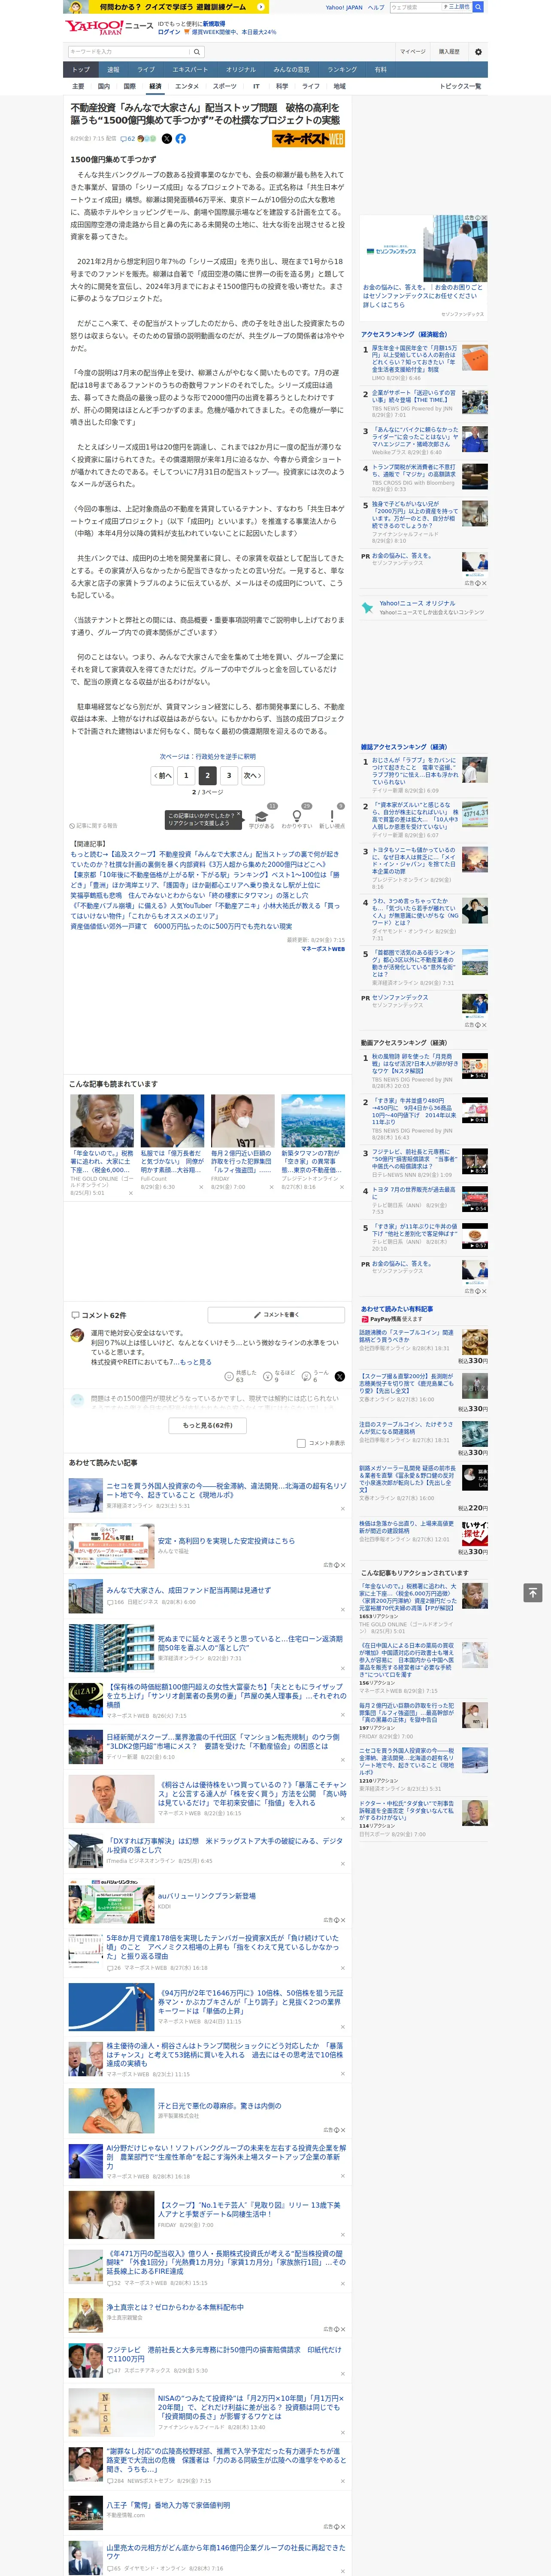
Task: Select pagination page 3
Action: click(x=229, y=775)
